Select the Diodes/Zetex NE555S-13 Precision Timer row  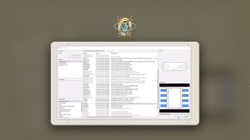tap(120, 62)
